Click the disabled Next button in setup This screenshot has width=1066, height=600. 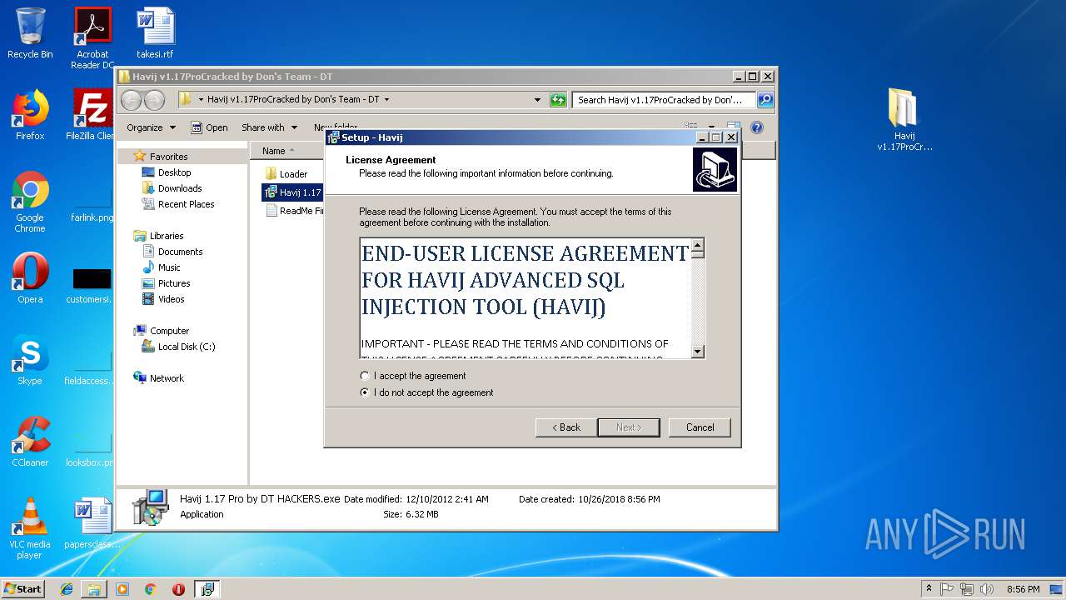(629, 427)
